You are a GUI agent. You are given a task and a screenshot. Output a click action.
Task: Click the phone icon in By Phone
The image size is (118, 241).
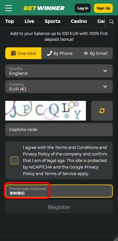[49, 53]
